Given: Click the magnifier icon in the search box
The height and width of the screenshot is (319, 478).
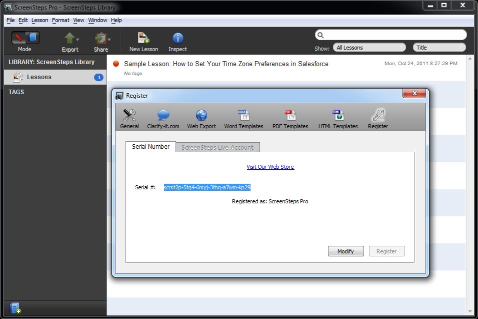Looking at the screenshot, I should coord(320,35).
